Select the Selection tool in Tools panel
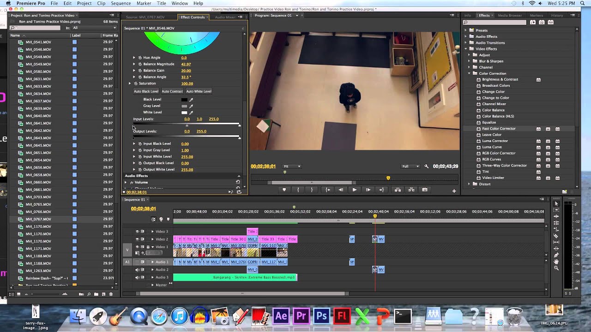591x332 pixels. (556, 203)
